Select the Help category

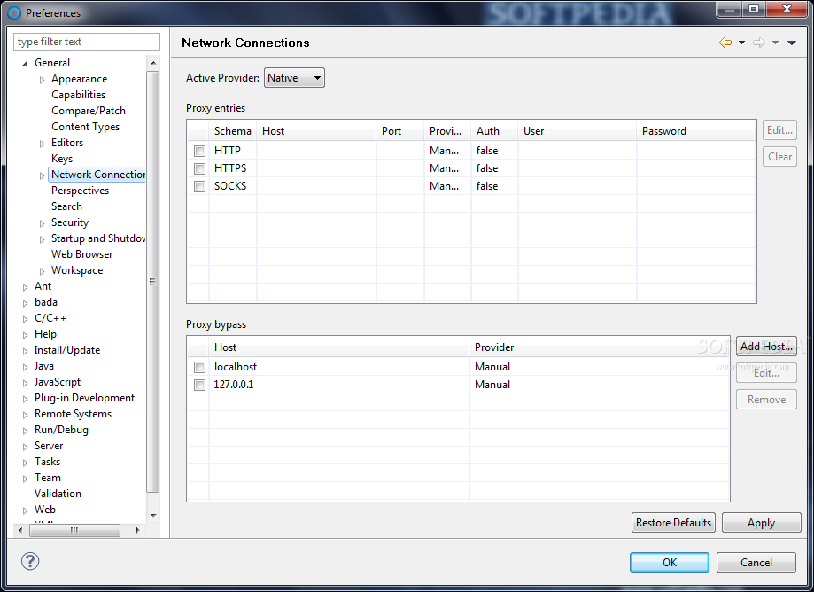45,334
